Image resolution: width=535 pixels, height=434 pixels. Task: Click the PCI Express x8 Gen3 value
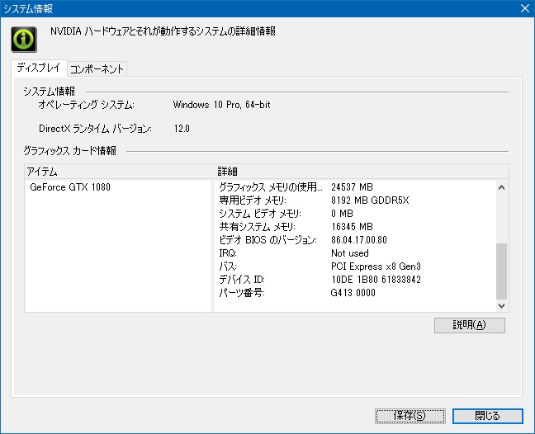click(376, 267)
